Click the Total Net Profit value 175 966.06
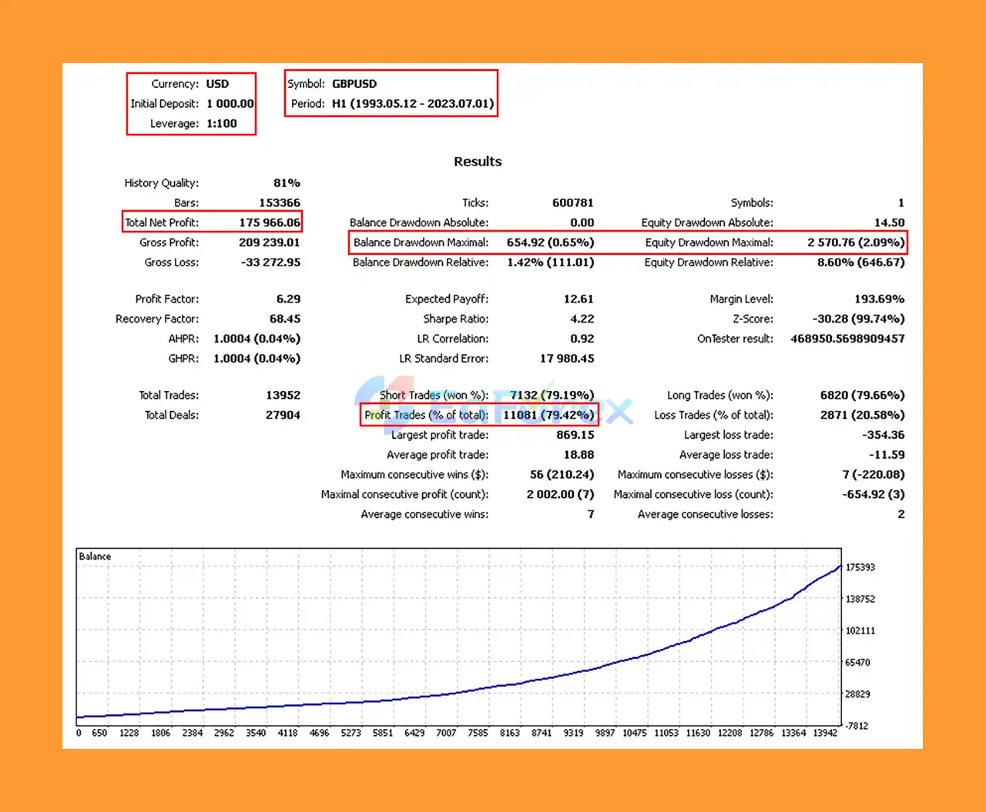This screenshot has width=986, height=812. pos(270,222)
